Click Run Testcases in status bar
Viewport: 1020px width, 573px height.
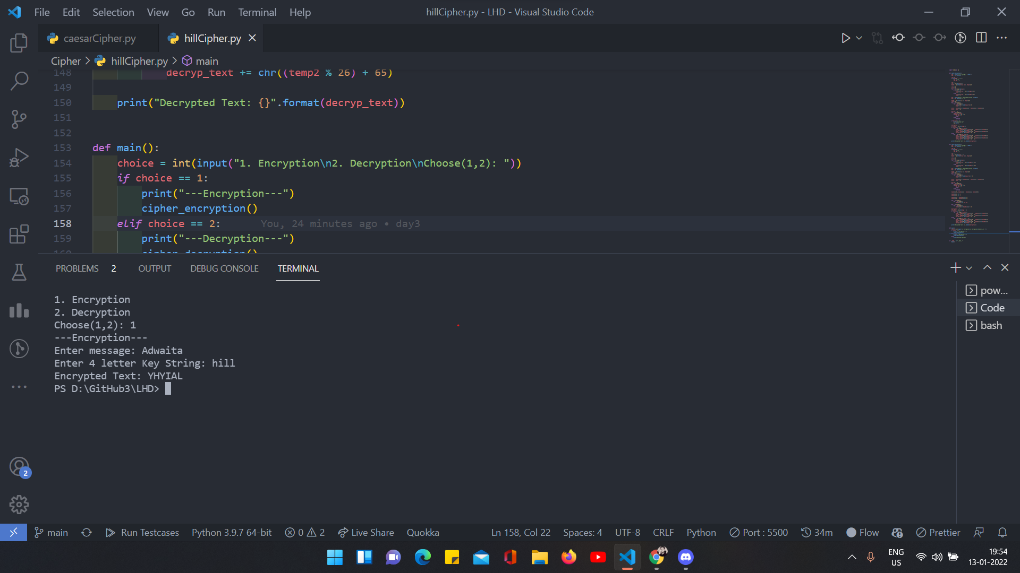point(142,532)
